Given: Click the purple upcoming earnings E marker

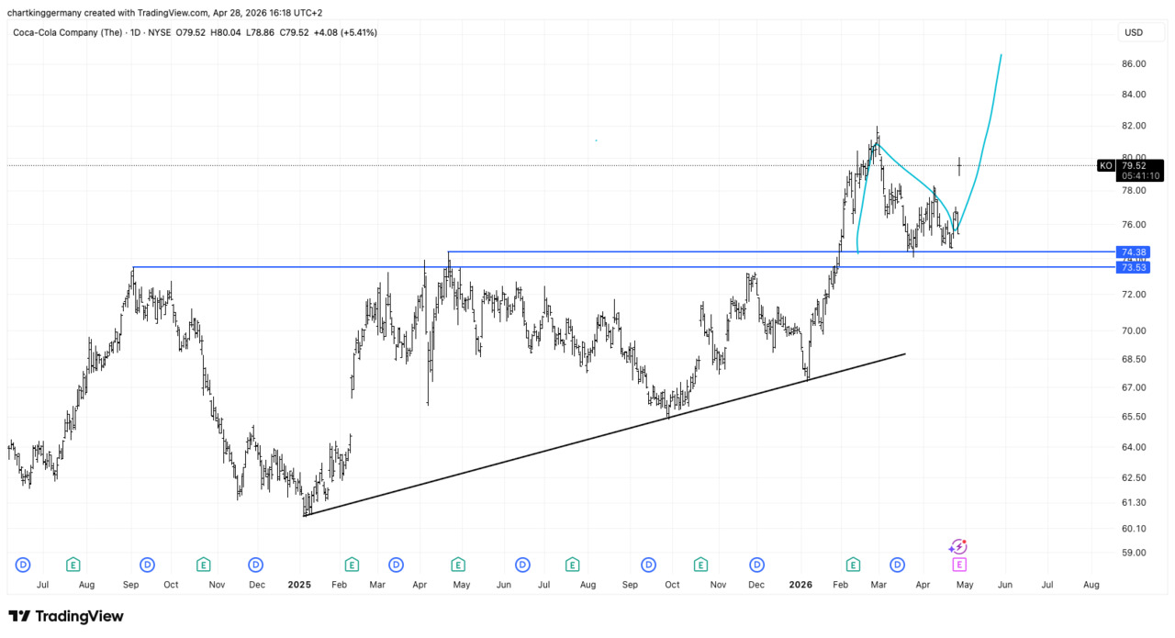Looking at the screenshot, I should 959,564.
